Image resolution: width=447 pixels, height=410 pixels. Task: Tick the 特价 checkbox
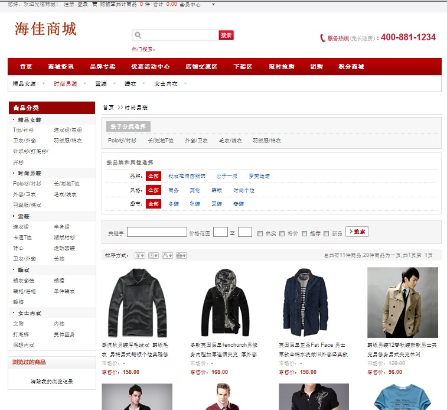click(x=282, y=233)
